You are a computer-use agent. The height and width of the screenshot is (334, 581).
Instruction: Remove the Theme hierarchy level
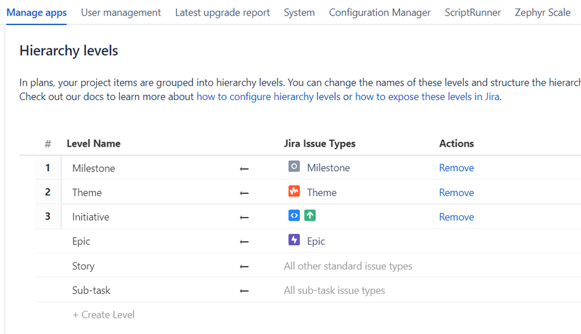coord(457,193)
